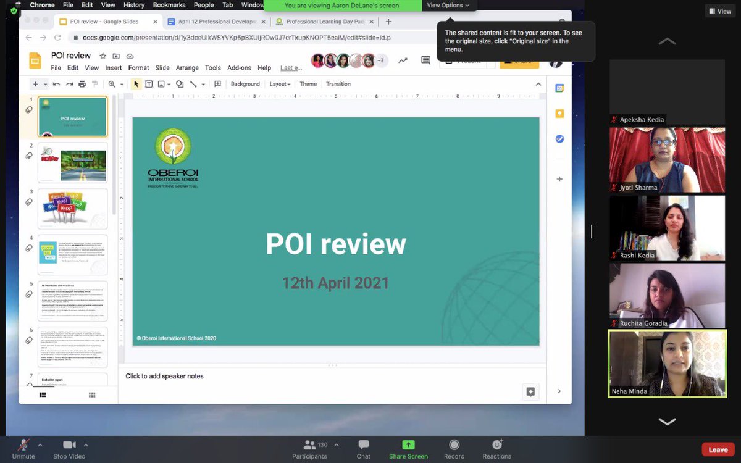Open the Layout dropdown
The width and height of the screenshot is (741, 463).
pos(279,83)
